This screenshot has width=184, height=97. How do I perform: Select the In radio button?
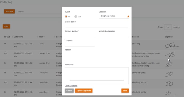point(66,16)
